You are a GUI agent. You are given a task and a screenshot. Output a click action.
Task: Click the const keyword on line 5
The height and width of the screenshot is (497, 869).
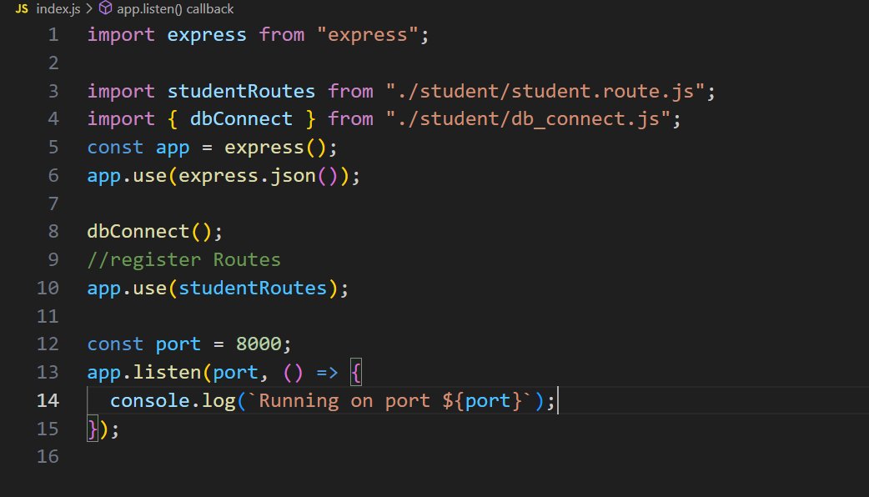click(115, 148)
